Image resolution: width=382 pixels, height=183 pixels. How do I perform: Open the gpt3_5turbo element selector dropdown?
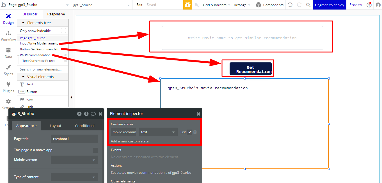[x=102, y=5]
